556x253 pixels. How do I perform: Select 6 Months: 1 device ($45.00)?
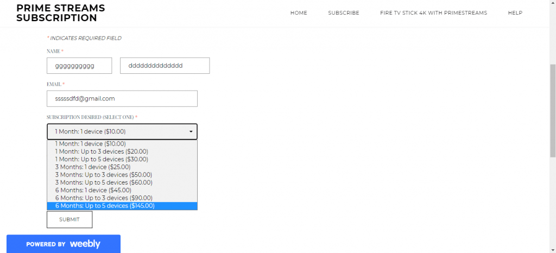[122, 190]
